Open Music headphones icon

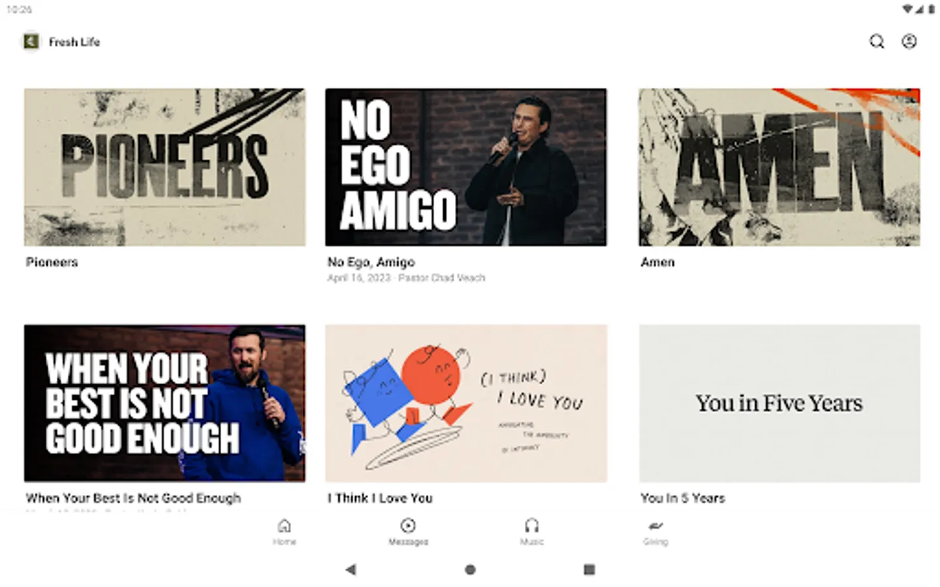(x=532, y=526)
